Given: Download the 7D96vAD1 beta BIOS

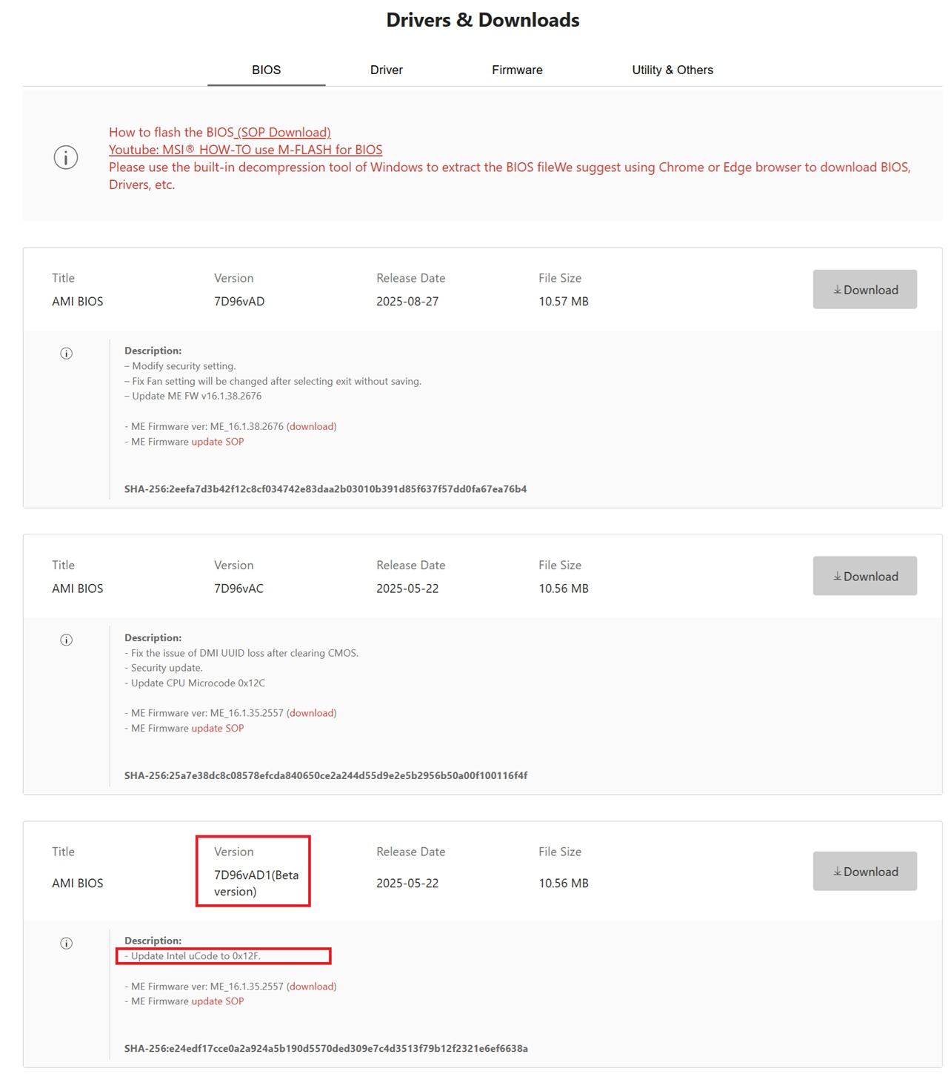Looking at the screenshot, I should pos(864,872).
